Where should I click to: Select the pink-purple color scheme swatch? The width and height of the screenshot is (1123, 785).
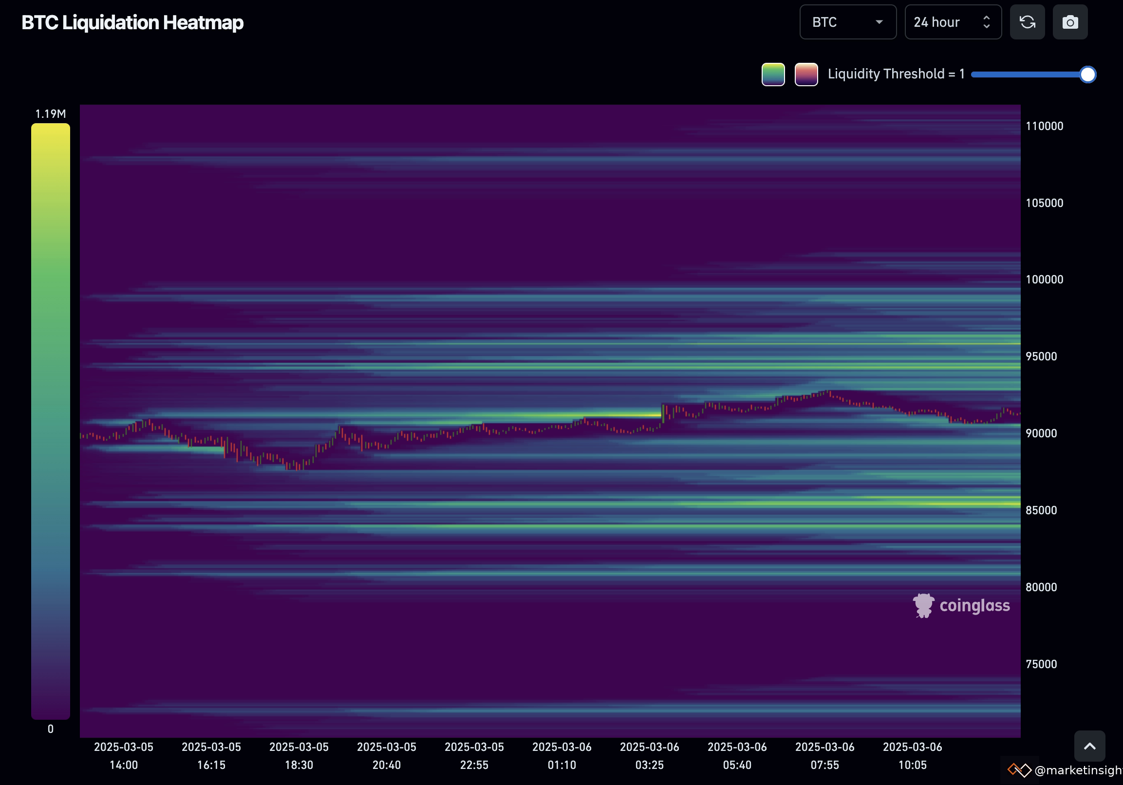[x=806, y=75]
